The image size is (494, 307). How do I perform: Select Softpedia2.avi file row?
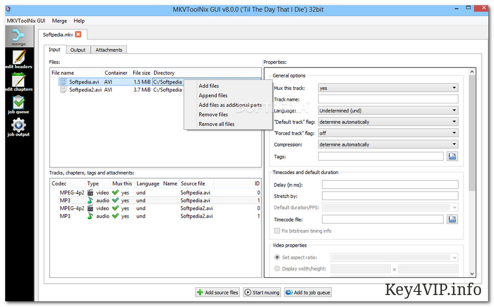click(155, 90)
